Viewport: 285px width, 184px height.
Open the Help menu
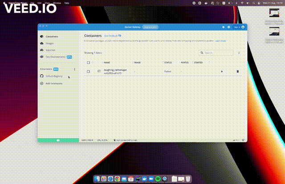[x=67, y=3]
